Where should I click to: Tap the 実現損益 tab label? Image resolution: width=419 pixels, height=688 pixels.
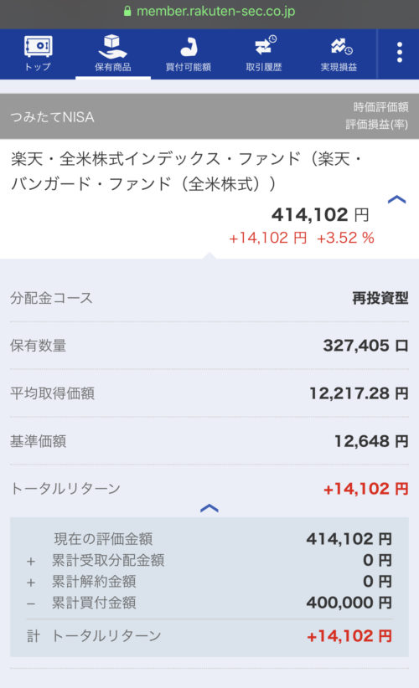click(x=339, y=67)
